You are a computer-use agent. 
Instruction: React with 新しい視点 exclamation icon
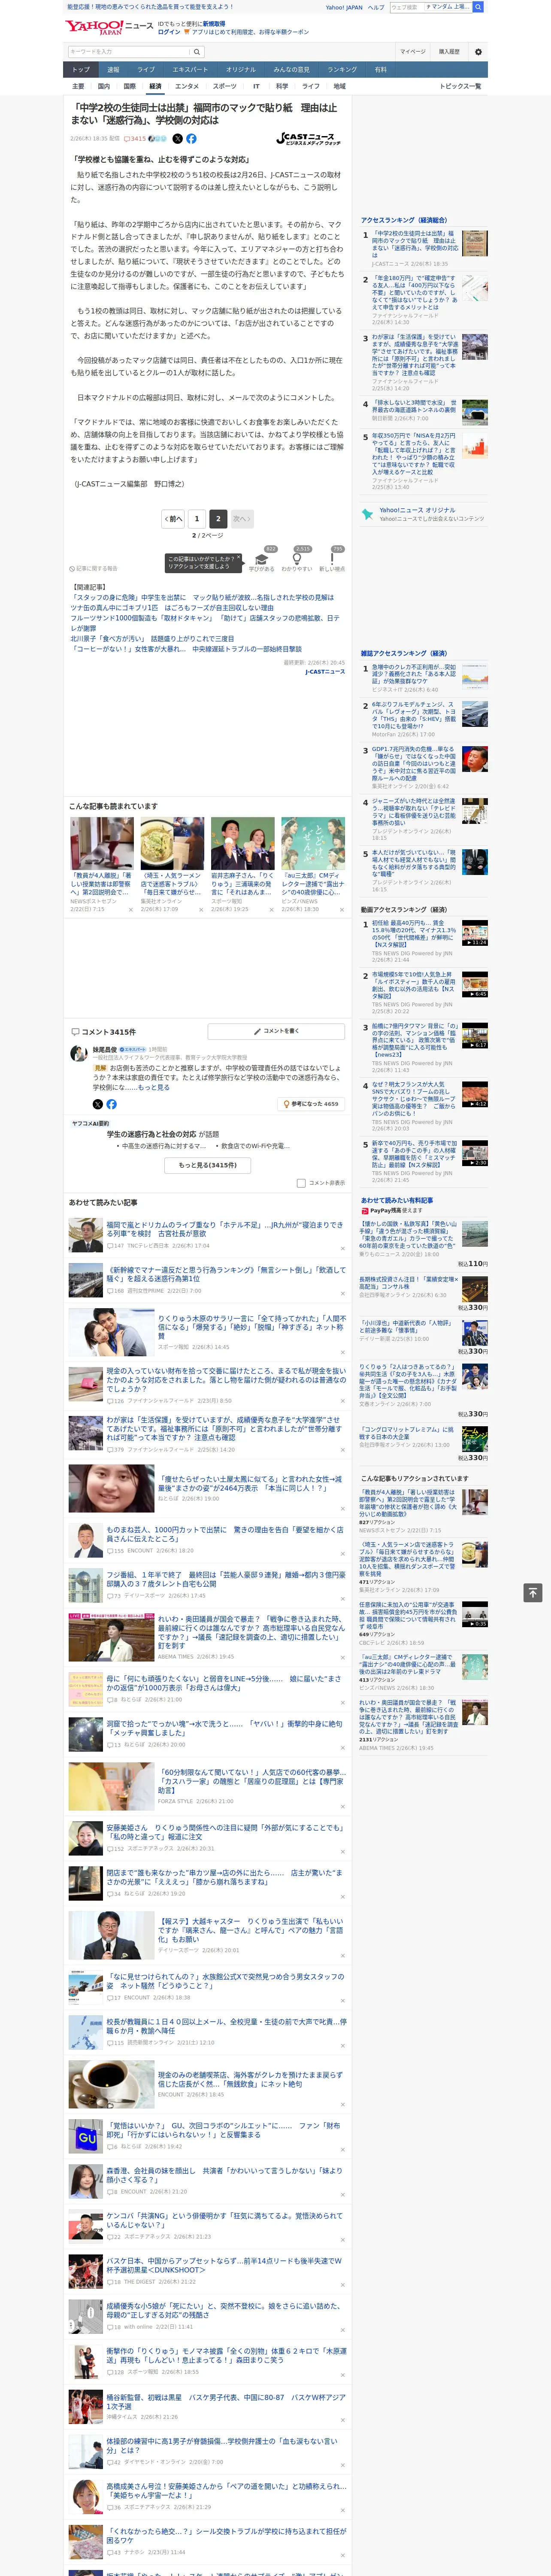[332, 559]
